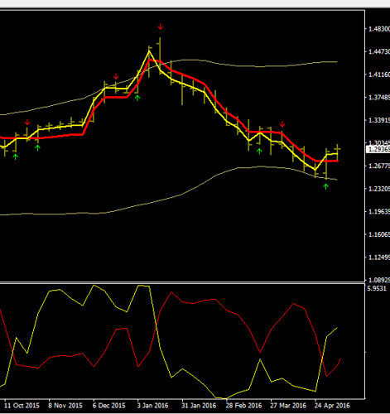Click the 1.4830 price scale label
Viewport: 390px width, 414px height.
[379, 29]
